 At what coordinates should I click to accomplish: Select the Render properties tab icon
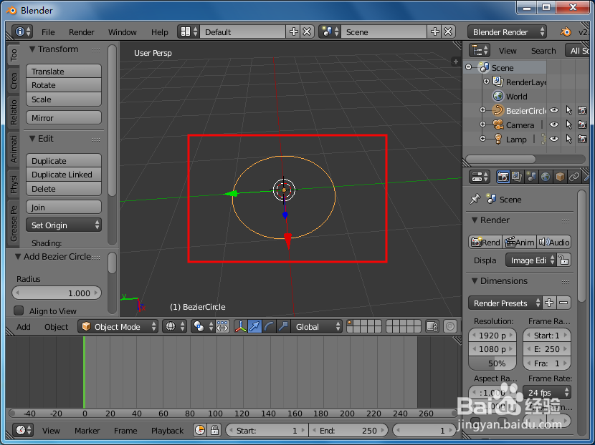[x=503, y=177]
